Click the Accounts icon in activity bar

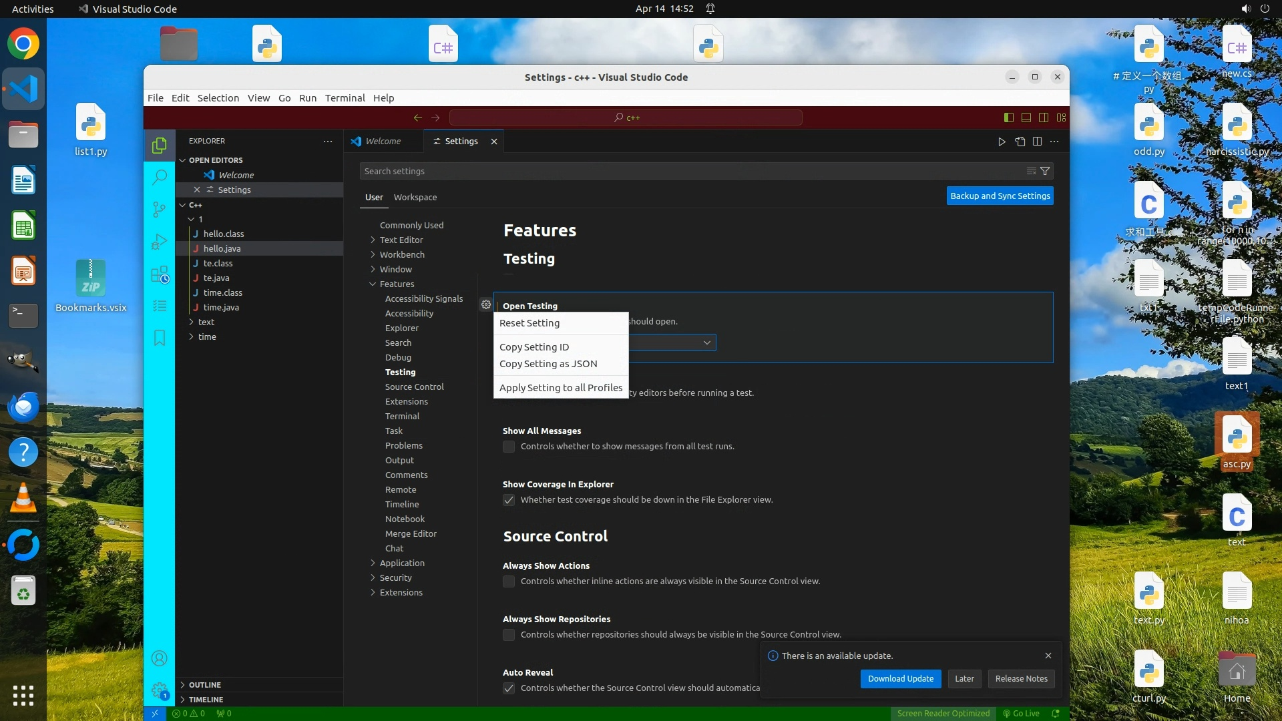tap(159, 658)
